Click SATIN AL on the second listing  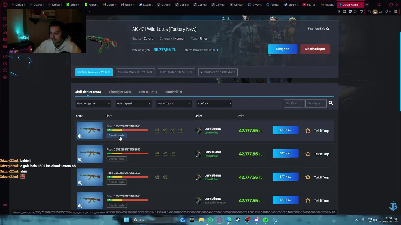[285, 153]
